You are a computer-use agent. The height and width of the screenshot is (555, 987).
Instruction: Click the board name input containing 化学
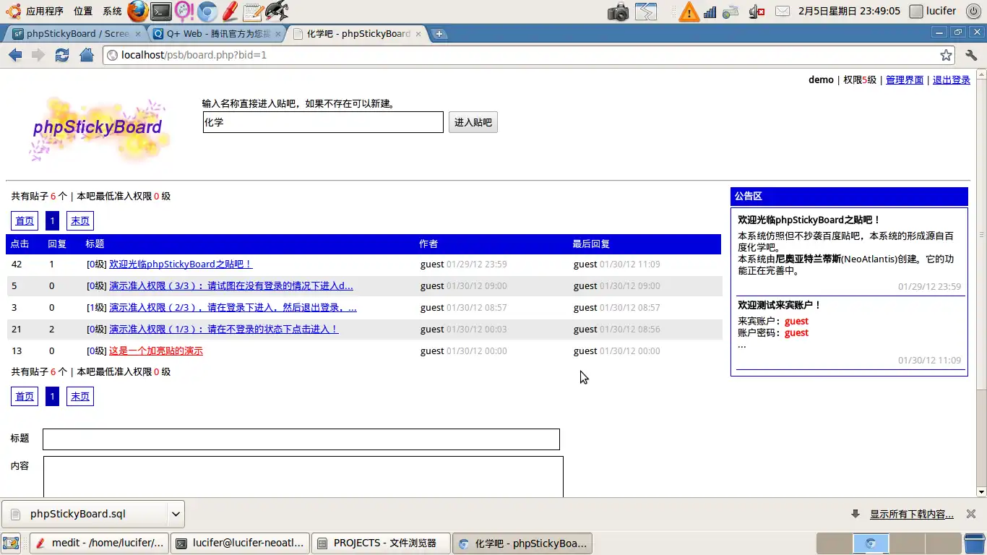(x=323, y=122)
